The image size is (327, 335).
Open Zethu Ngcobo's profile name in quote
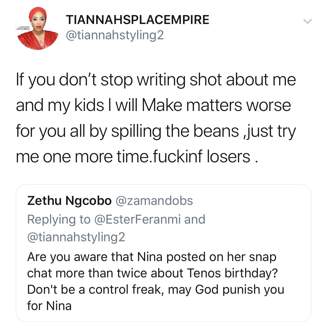click(69, 201)
